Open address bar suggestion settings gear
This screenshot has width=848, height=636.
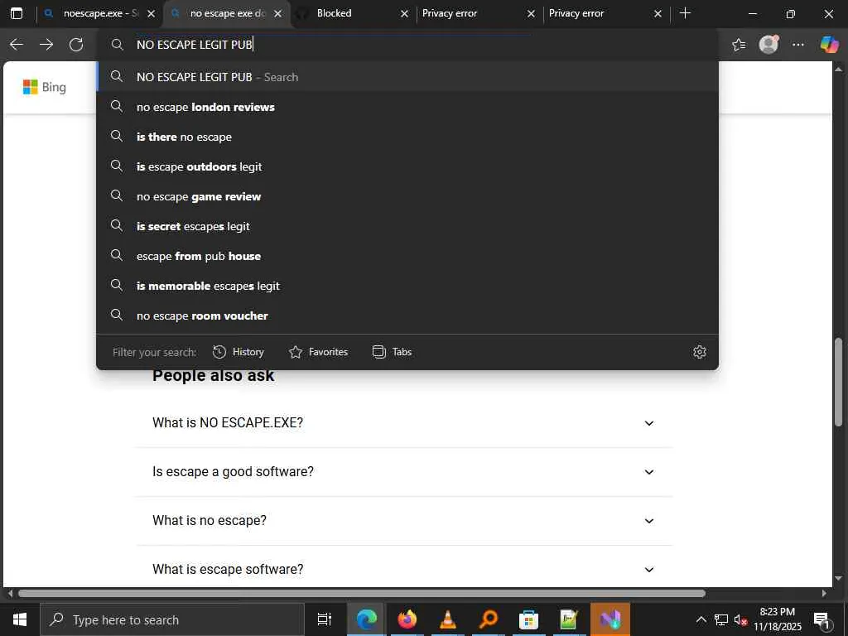(x=700, y=352)
